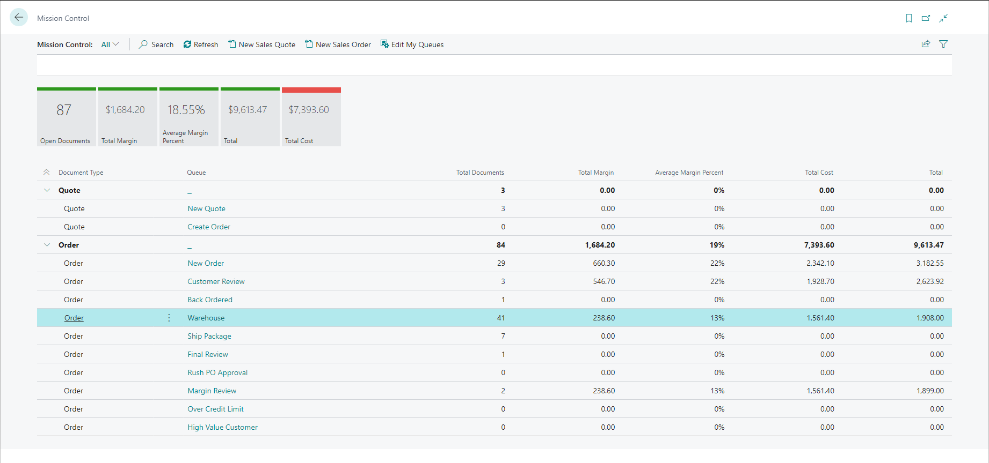Collapse the Quote group row
Viewport: 989px width, 463px height.
pos(47,190)
